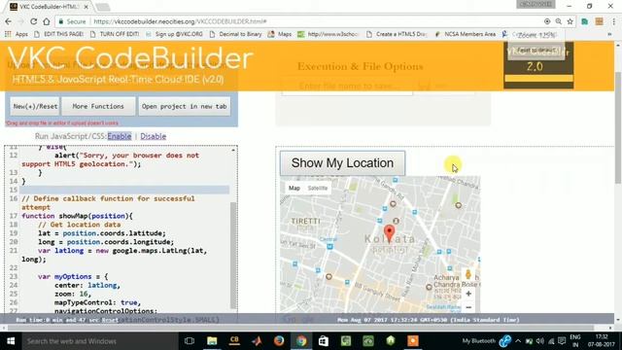Click the map zoom in plus button

[468, 294]
